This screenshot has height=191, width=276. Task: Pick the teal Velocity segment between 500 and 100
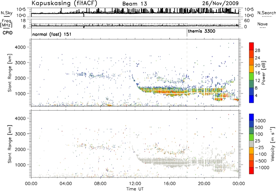click(252, 131)
